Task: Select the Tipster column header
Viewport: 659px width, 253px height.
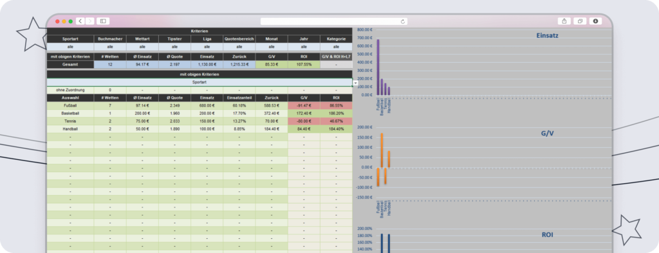Action: (x=175, y=39)
